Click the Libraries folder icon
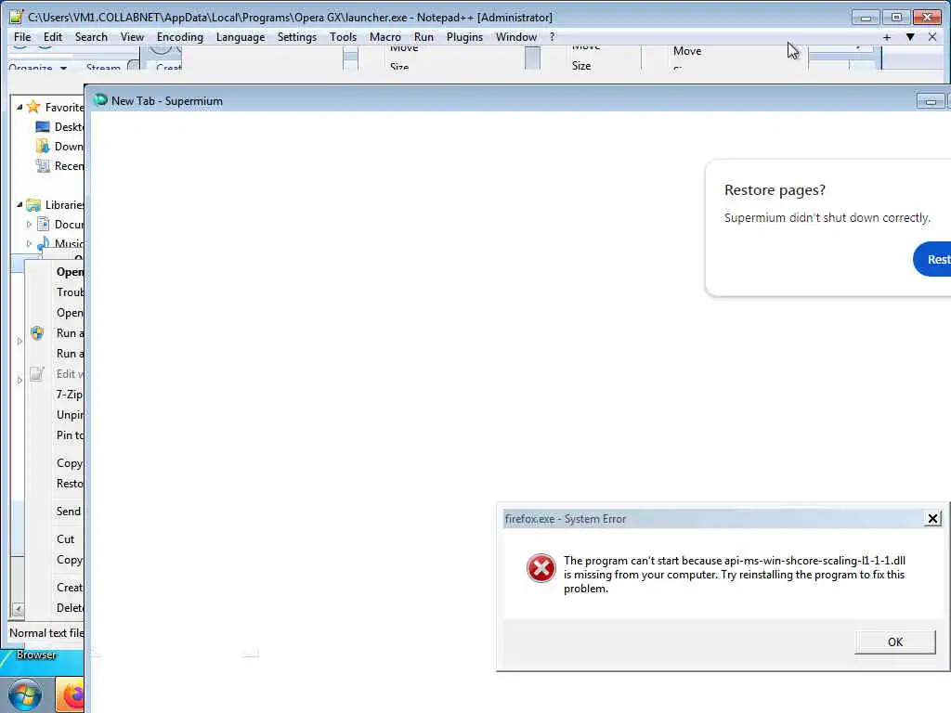Viewport: 951px width, 713px height. tap(34, 205)
